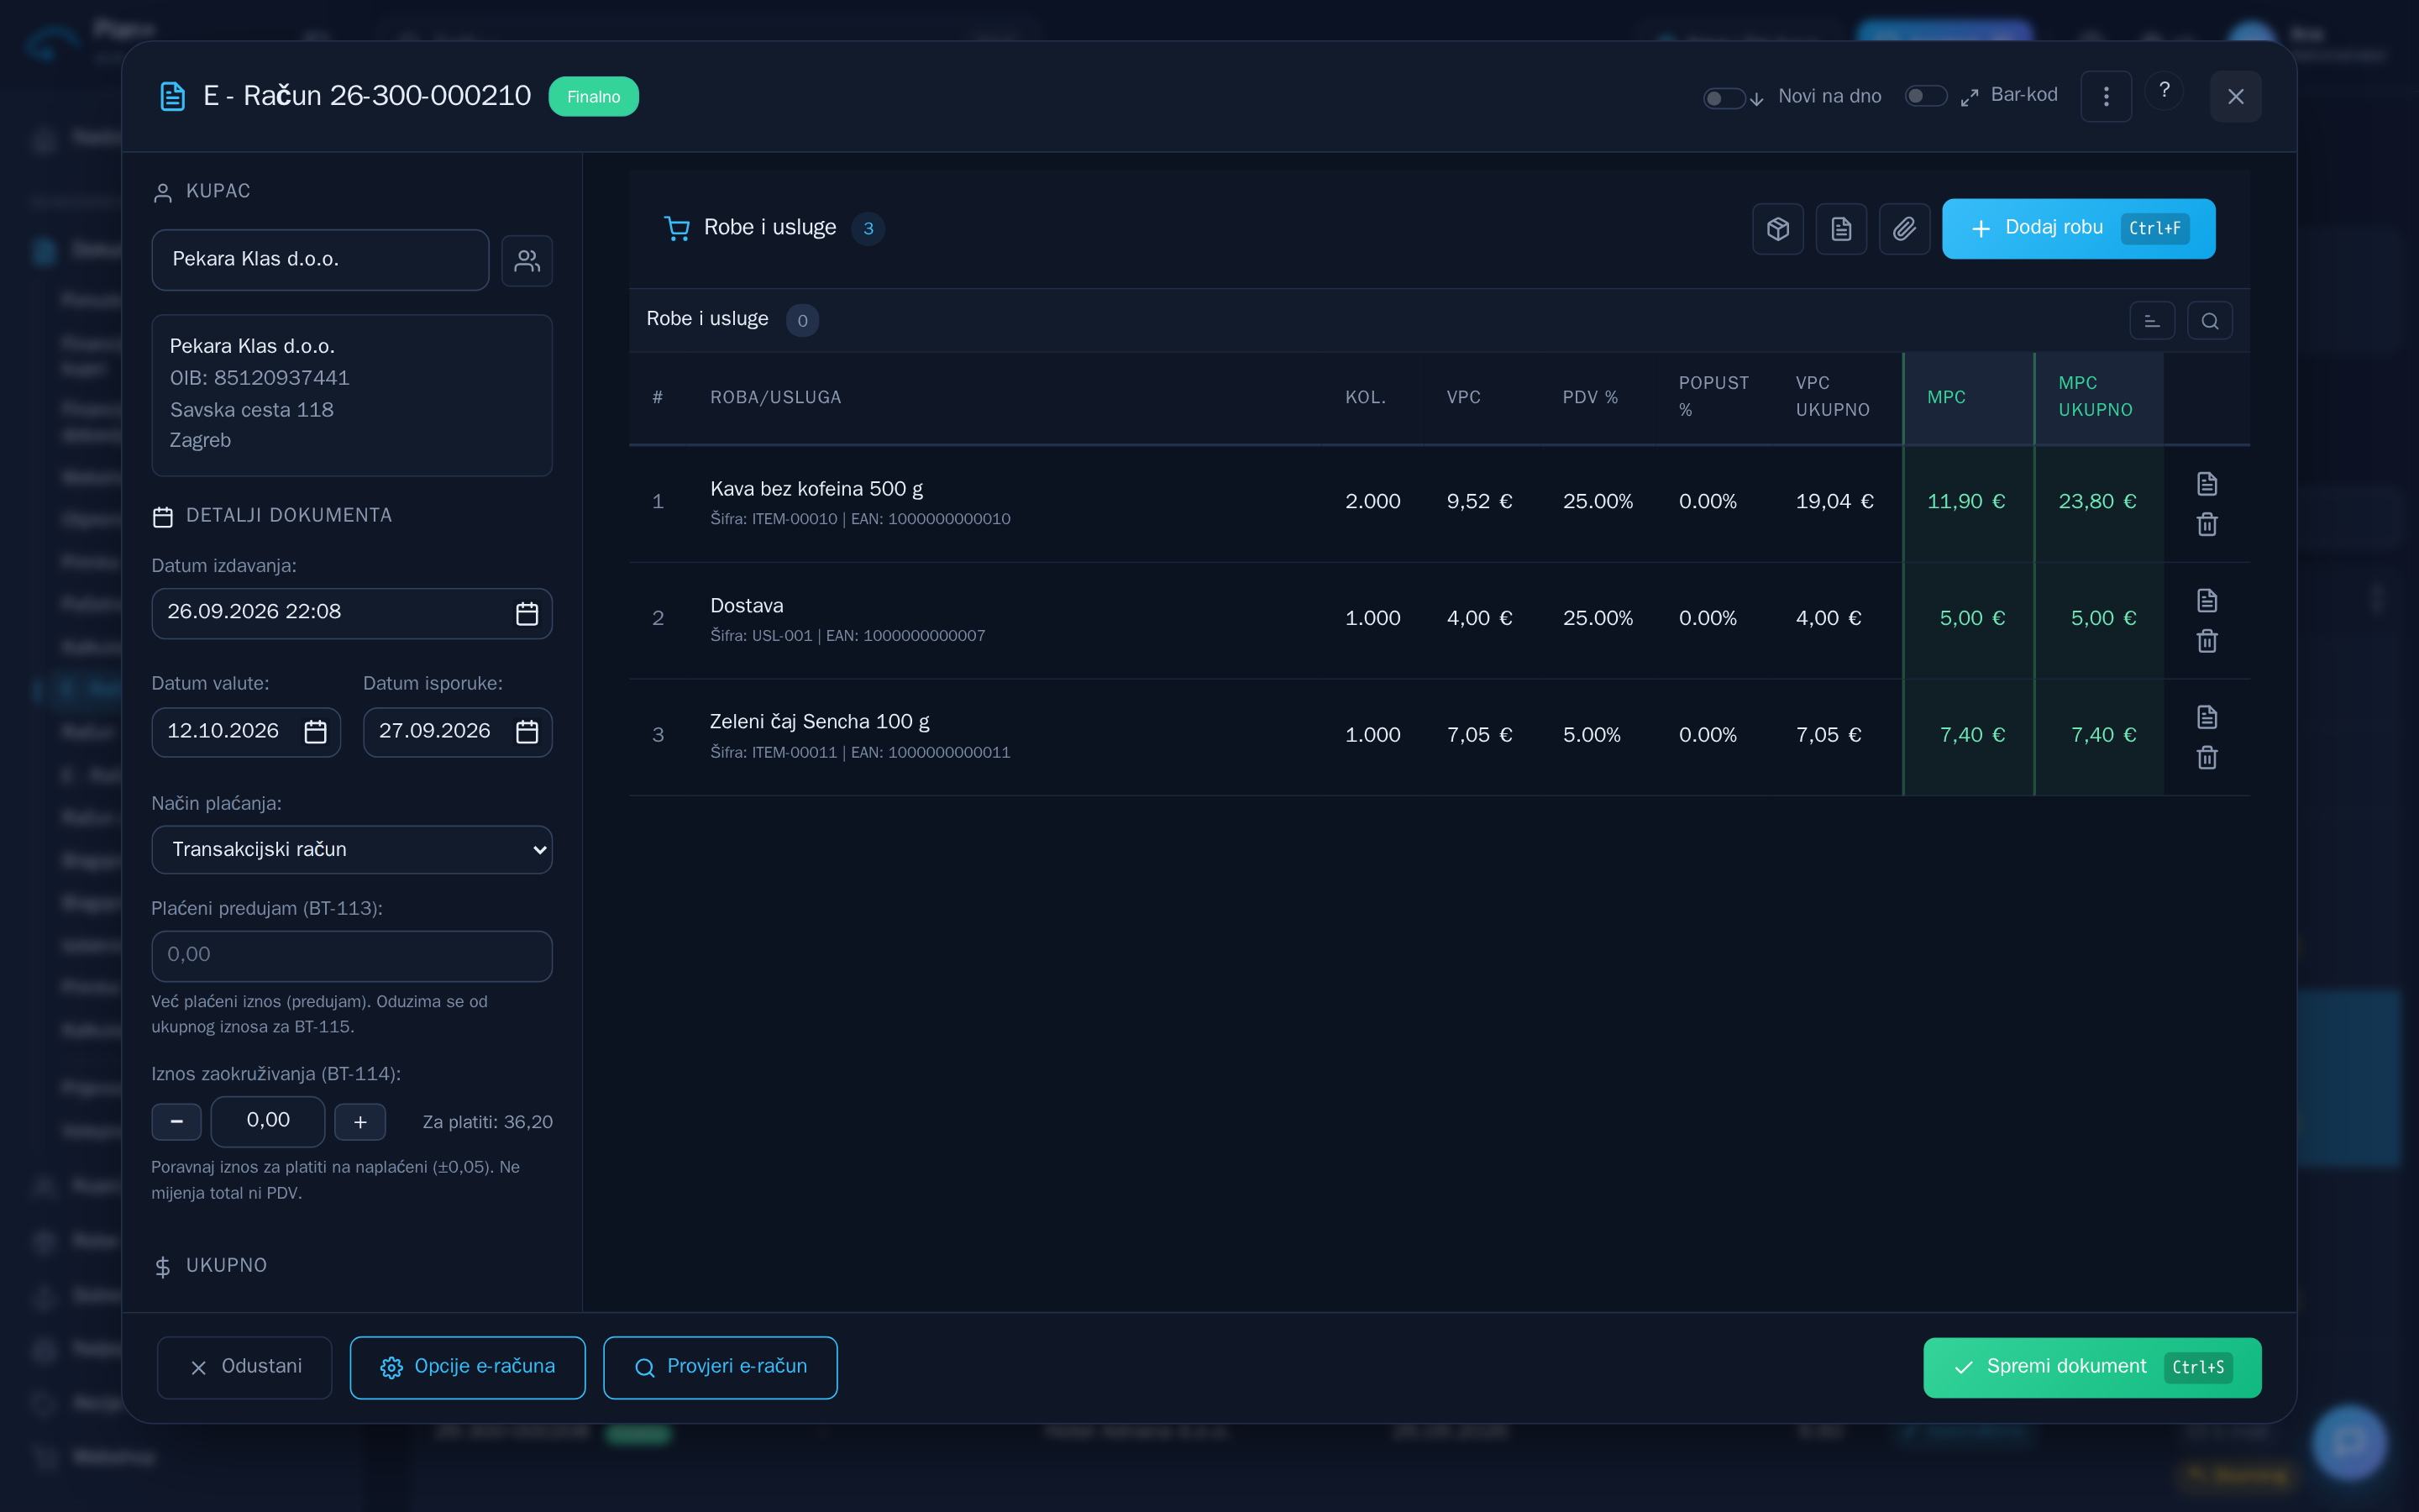Decrease the rounding amount with minus

[x=177, y=1121]
